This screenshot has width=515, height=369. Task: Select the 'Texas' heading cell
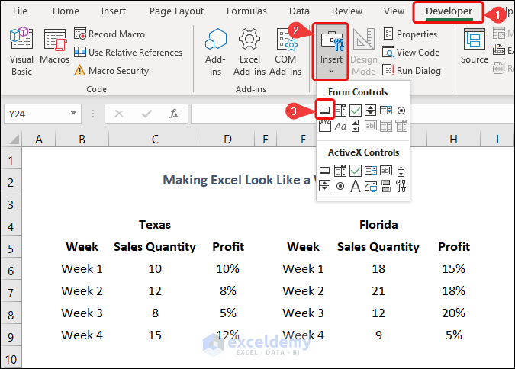click(155, 225)
